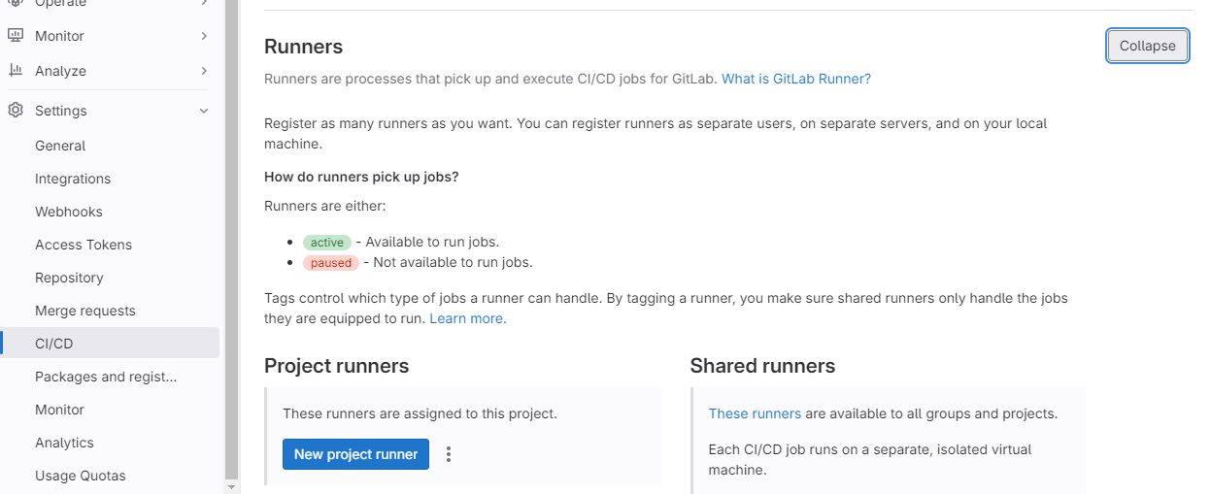This screenshot has height=494, width=1211.
Task: Expand the Monitor section chevron
Action: point(204,36)
